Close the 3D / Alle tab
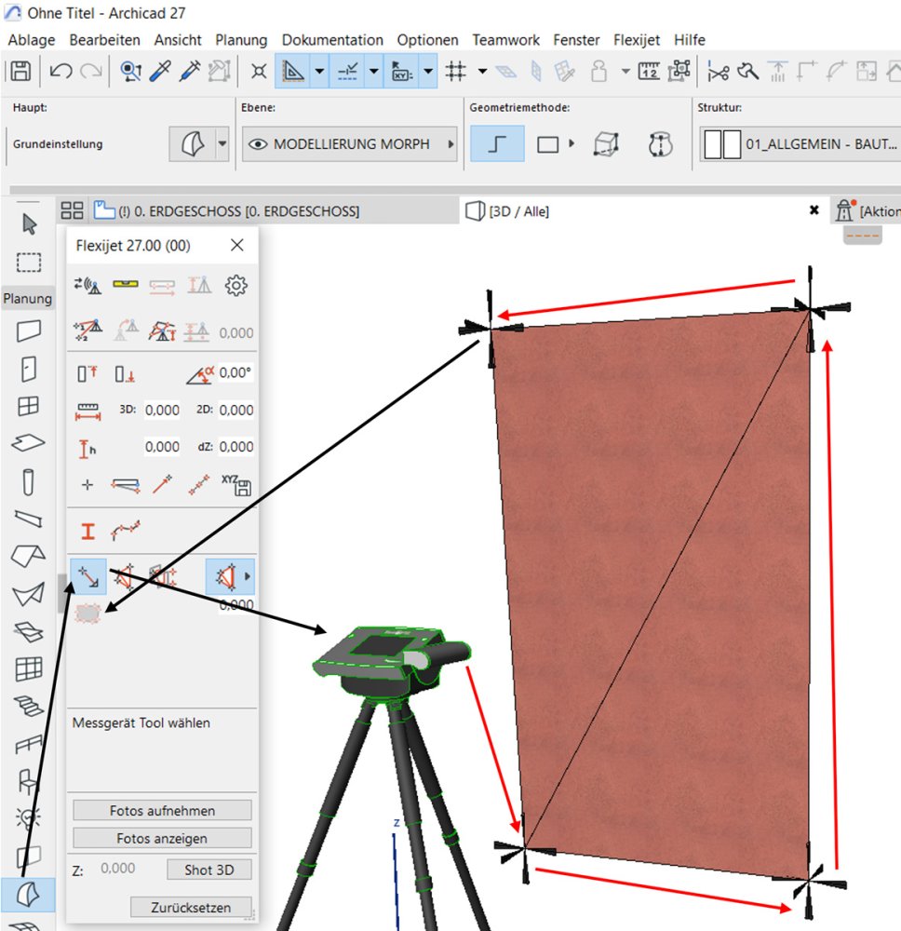Viewport: 901px width, 931px height. [814, 209]
